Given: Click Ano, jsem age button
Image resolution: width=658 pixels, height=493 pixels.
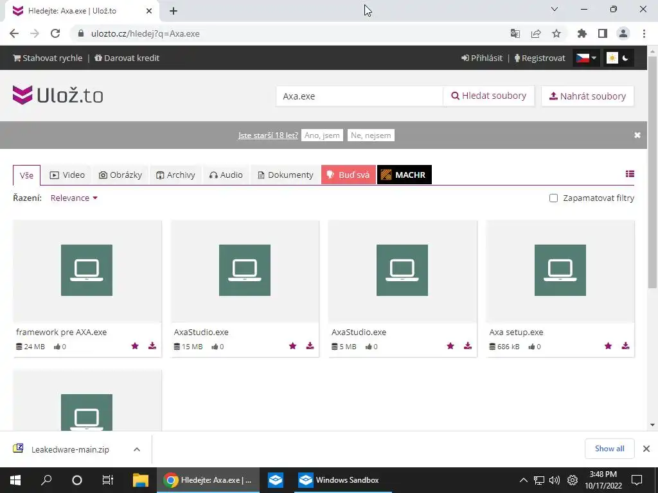Looking at the screenshot, I should coord(322,135).
